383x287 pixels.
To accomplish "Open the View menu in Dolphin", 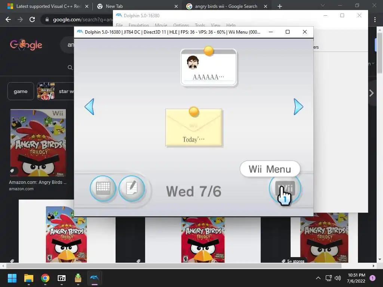I will click(215, 25).
